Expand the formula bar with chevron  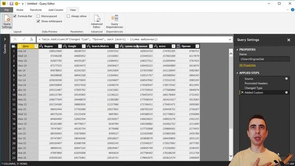point(230,40)
